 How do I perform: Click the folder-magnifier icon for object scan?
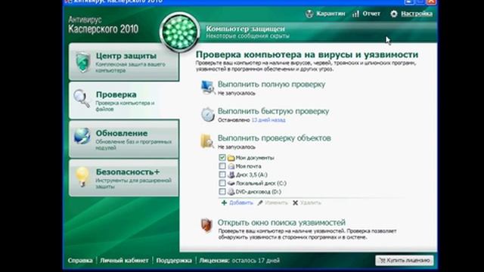click(x=207, y=141)
